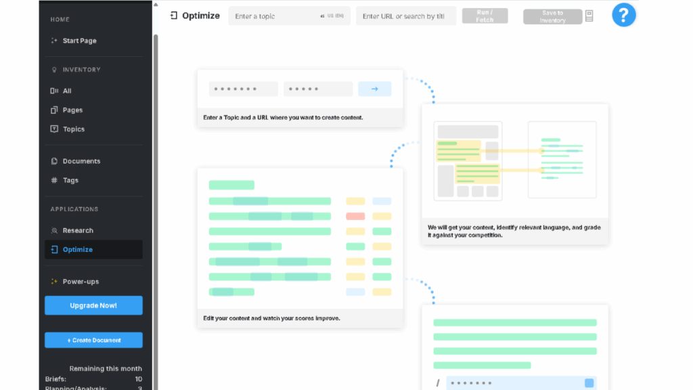Click the Run / Fetch button

(485, 15)
